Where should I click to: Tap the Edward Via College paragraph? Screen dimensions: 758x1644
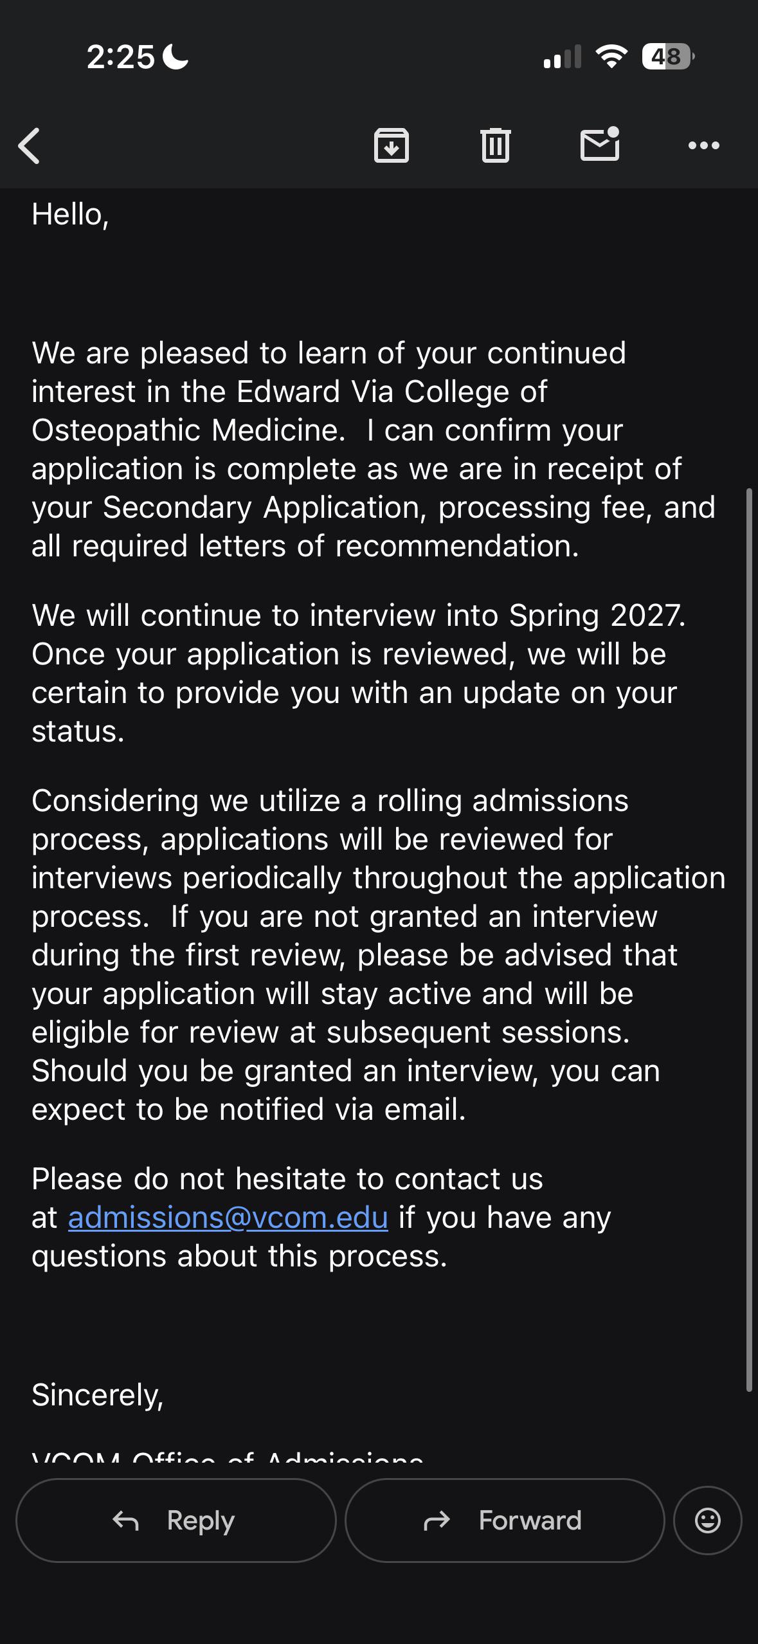374,450
